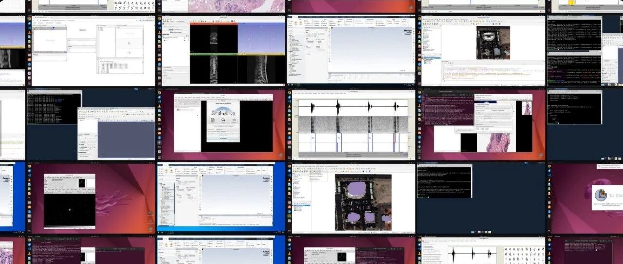Click the Praat spectrogram panel
The height and width of the screenshot is (264, 623).
(x=352, y=125)
